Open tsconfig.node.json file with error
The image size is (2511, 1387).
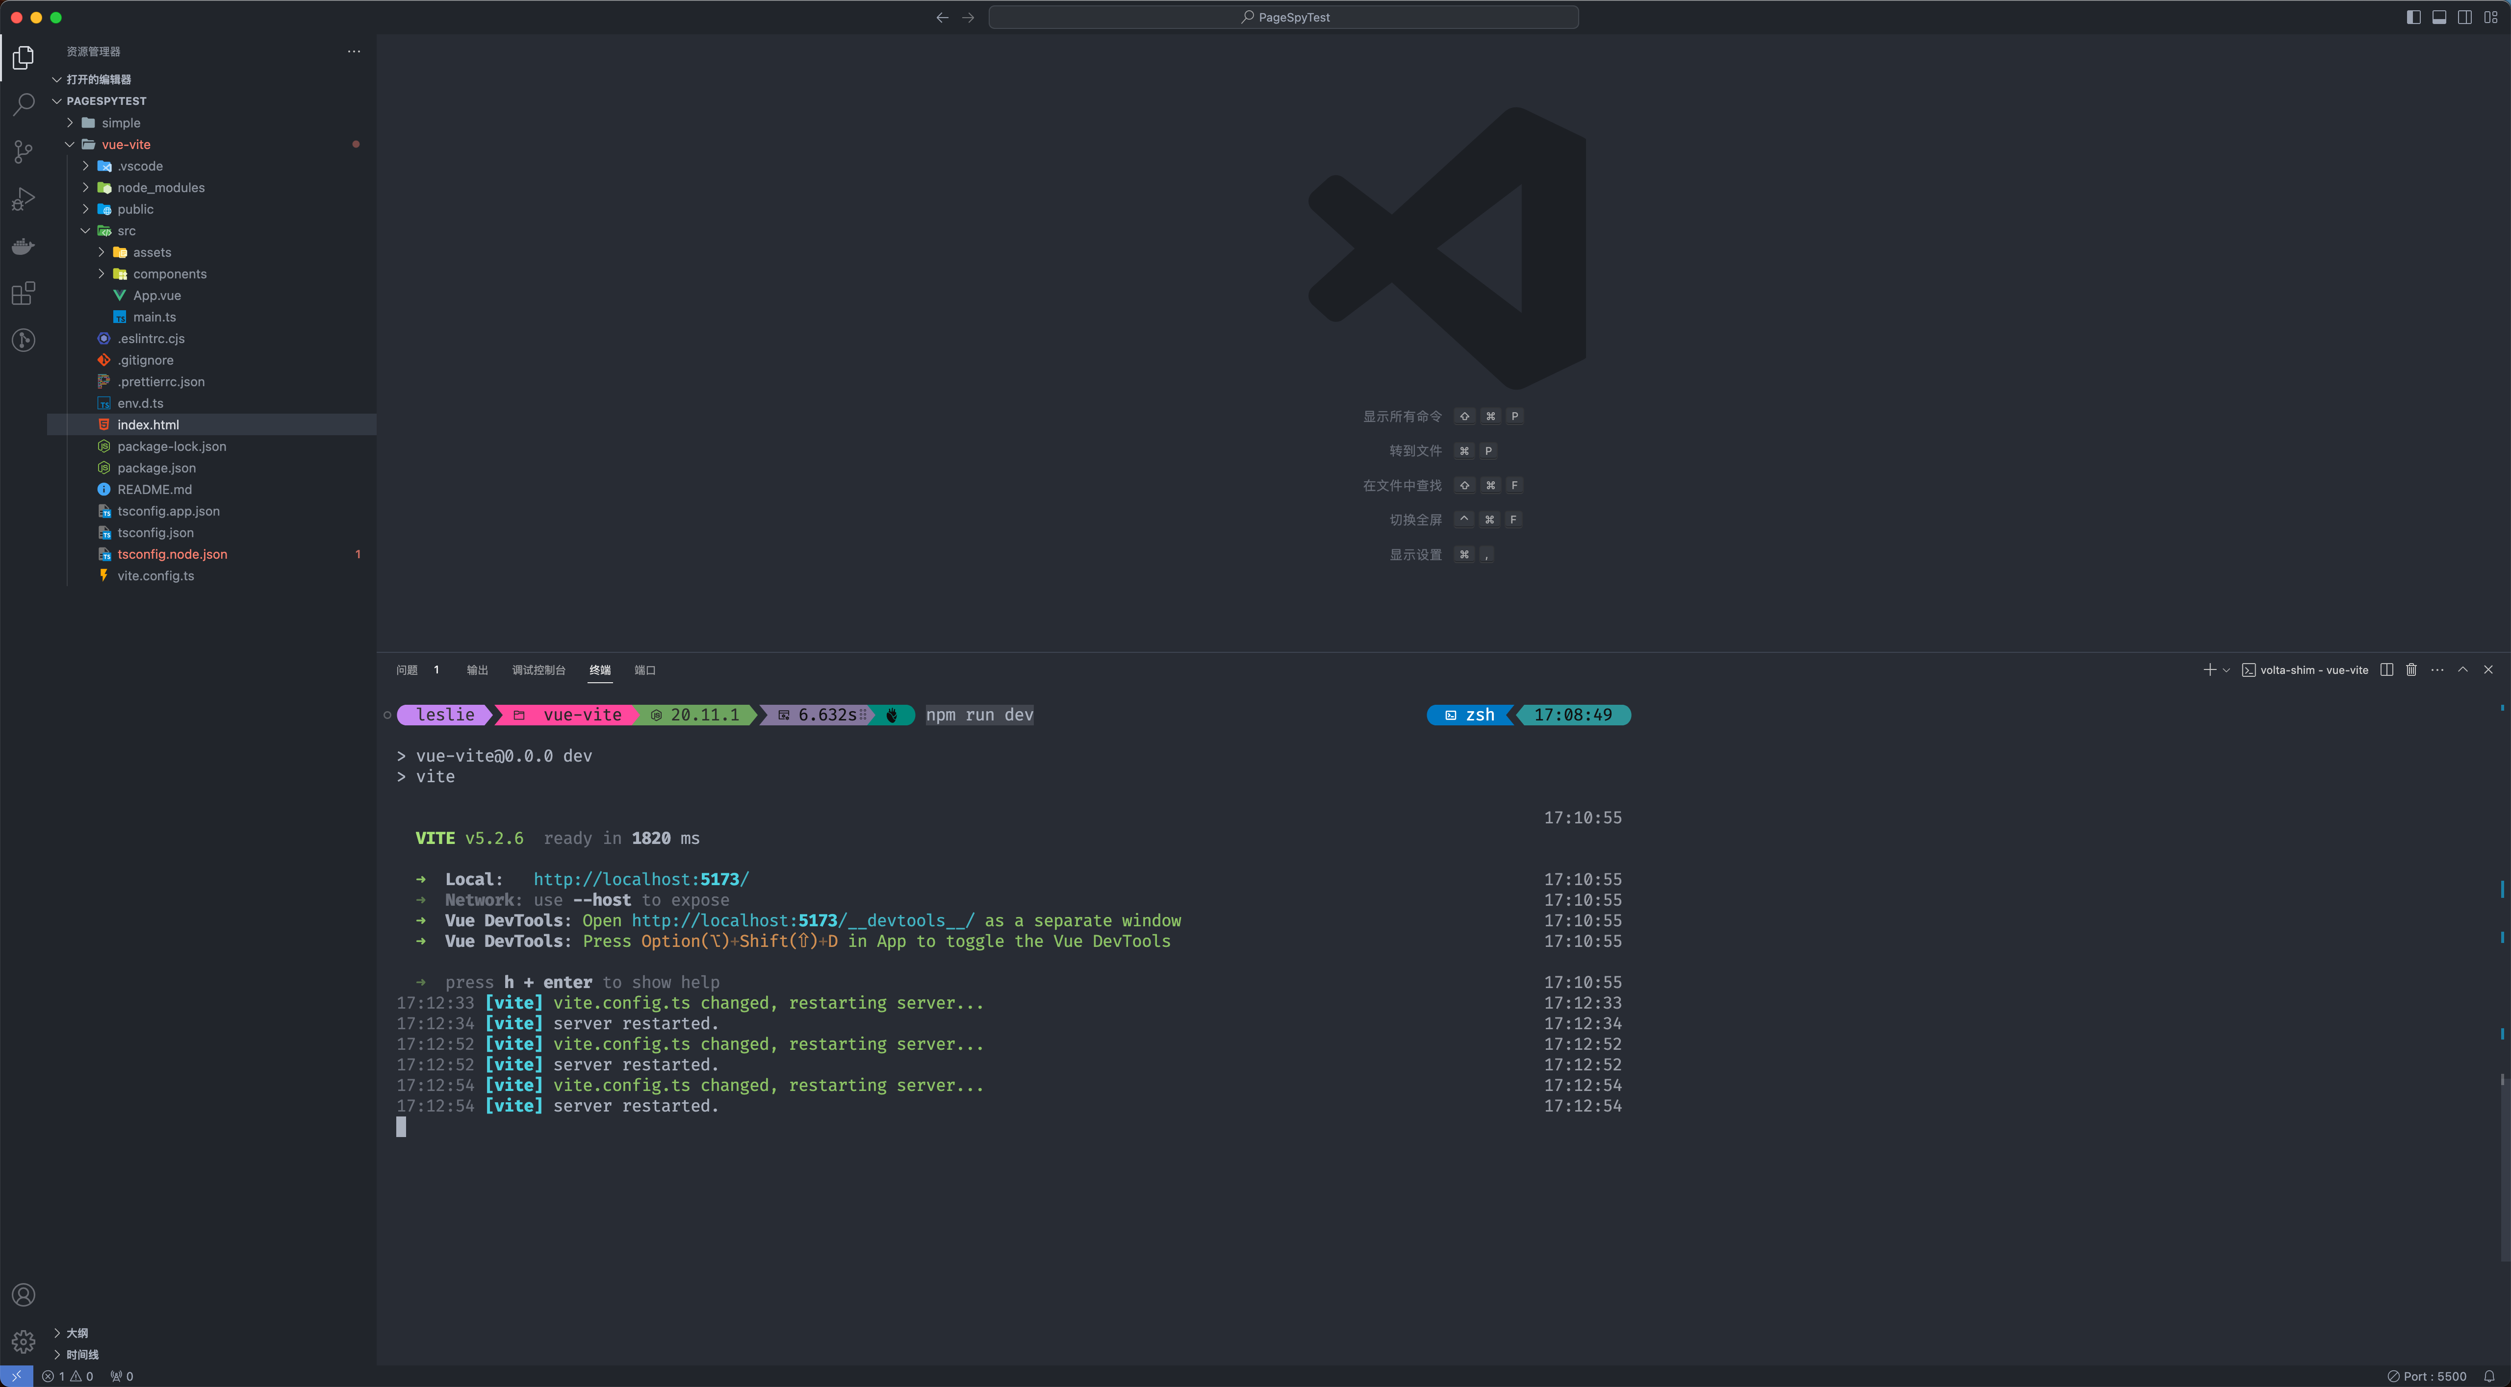211,554
